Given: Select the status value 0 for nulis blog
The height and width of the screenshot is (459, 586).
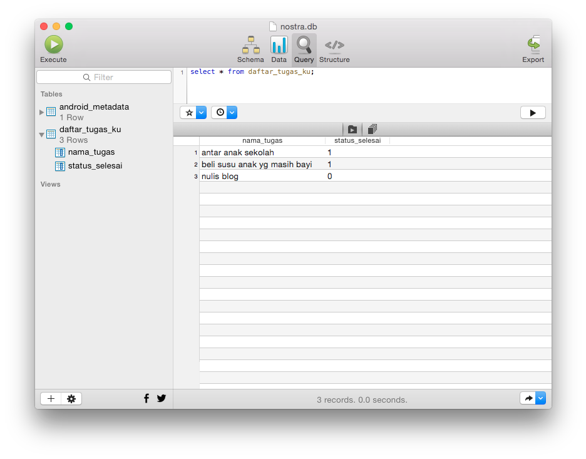Looking at the screenshot, I should [329, 177].
